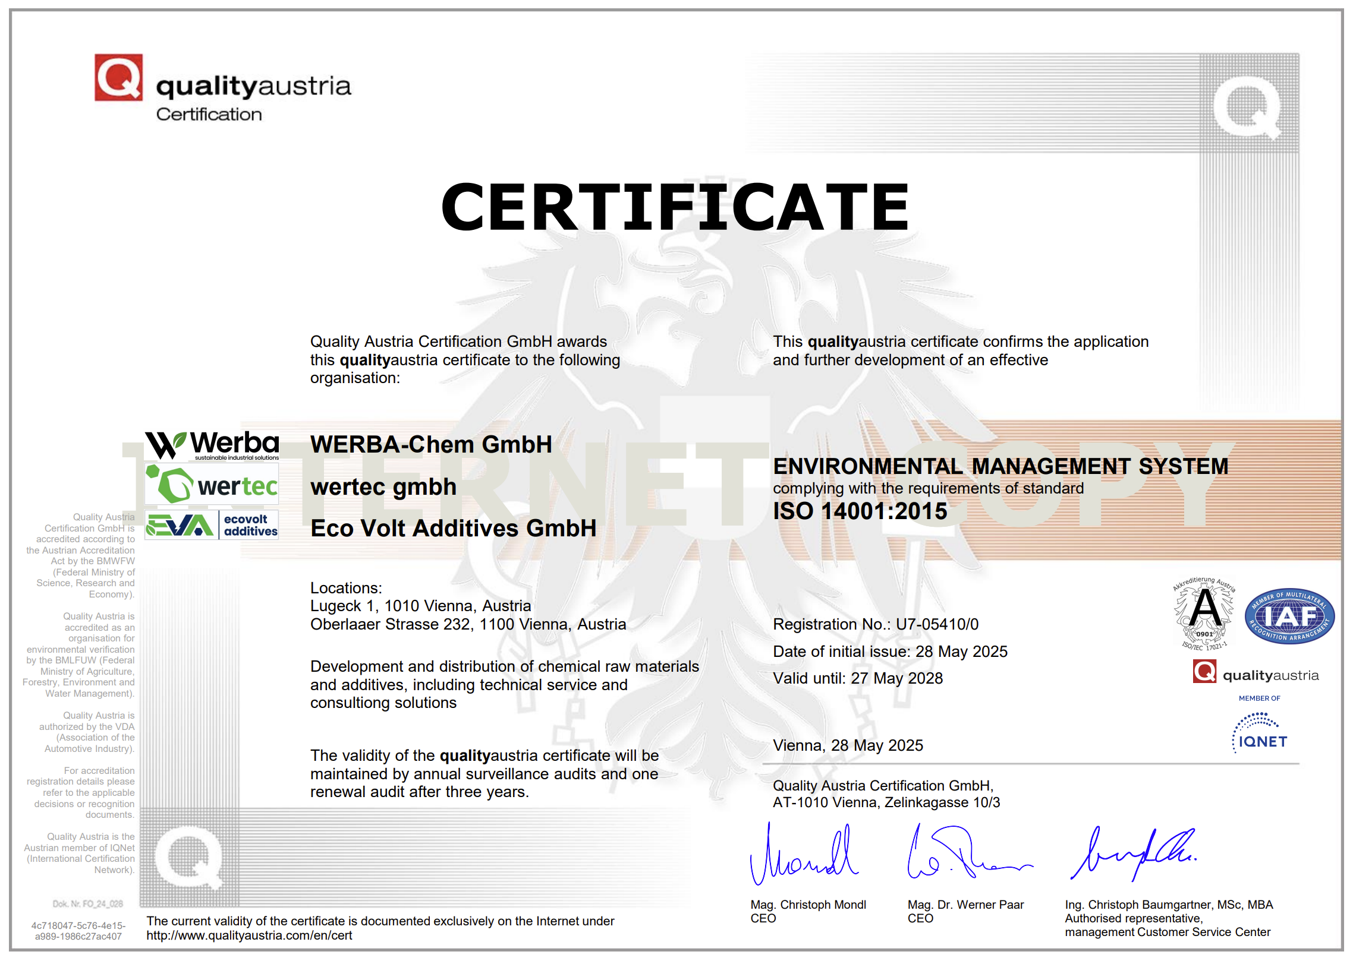Click Christoph Baumgartner's signature
The height and width of the screenshot is (961, 1353).
[1134, 853]
